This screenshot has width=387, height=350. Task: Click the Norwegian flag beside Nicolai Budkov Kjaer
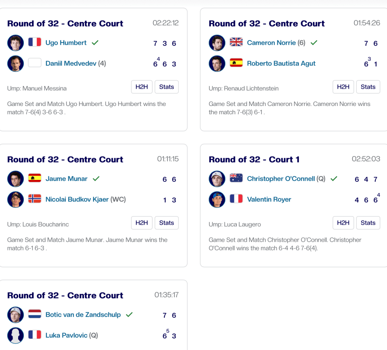[x=34, y=199]
